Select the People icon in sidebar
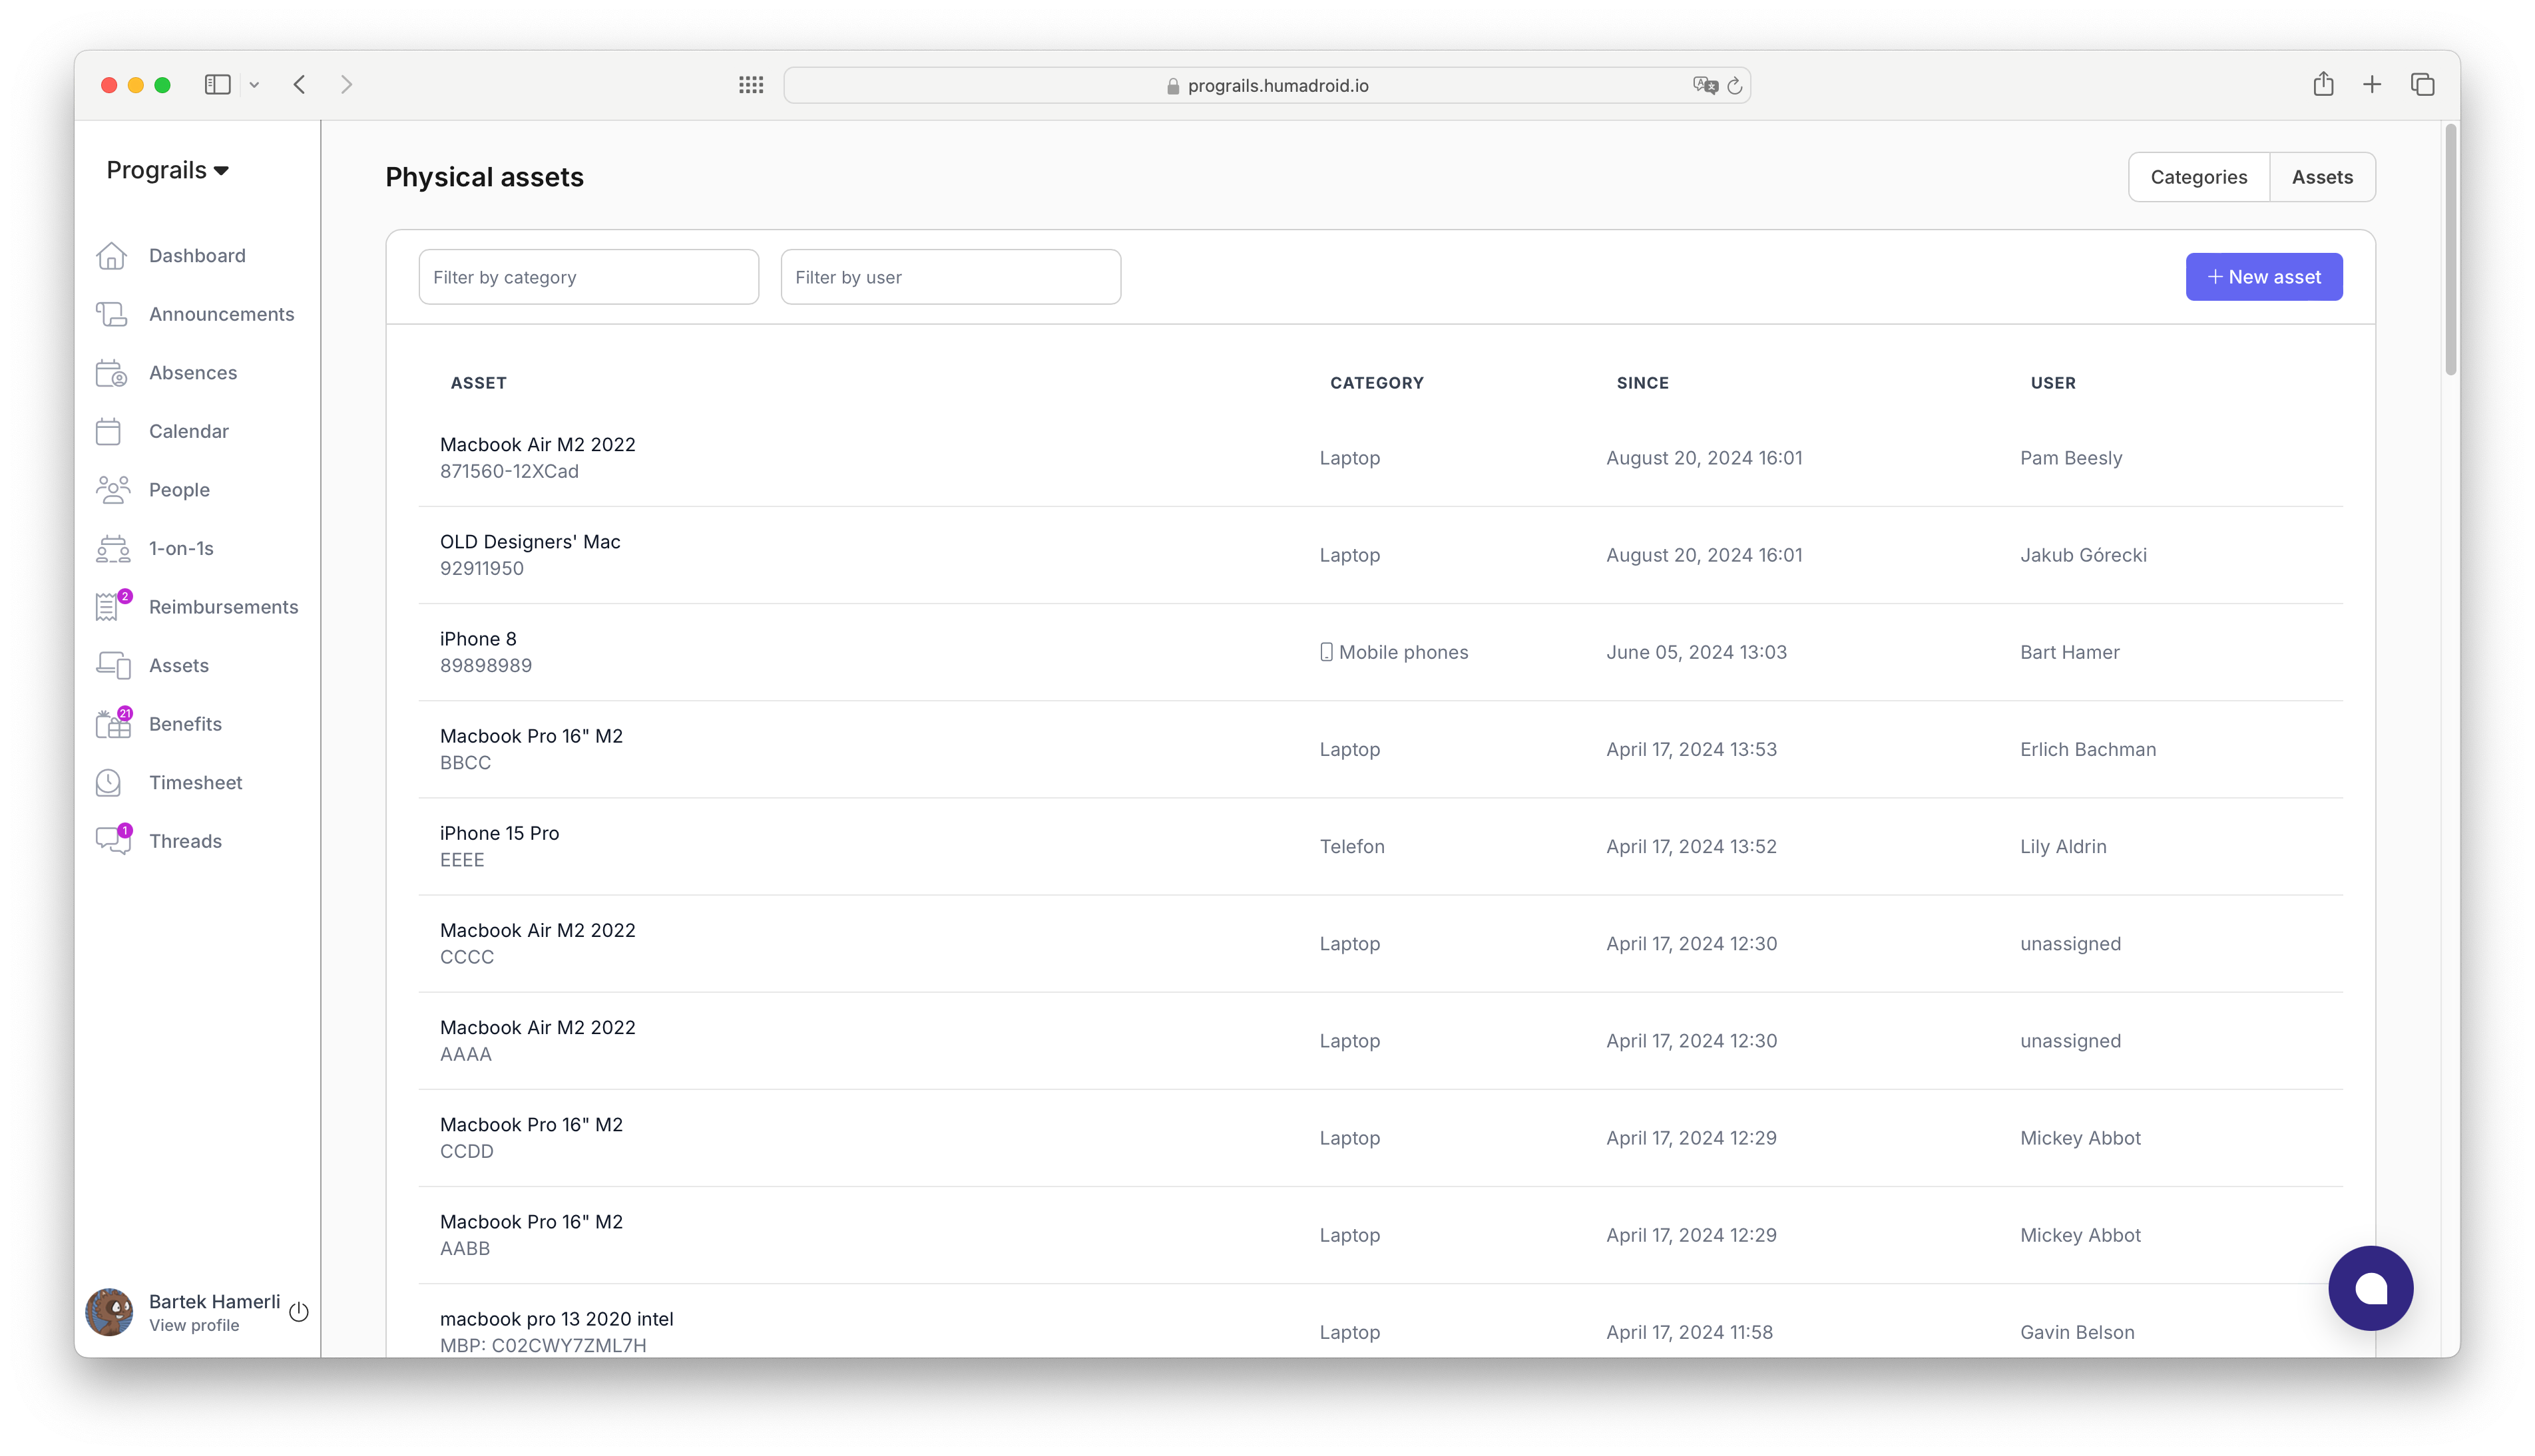 pos(113,489)
